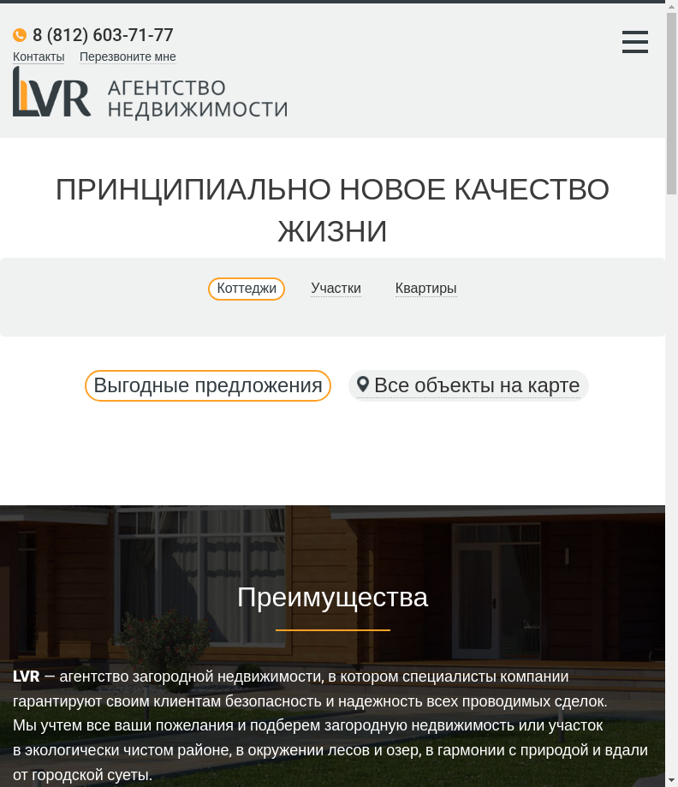Open the Контакты link
This screenshot has width=678, height=787.
[x=39, y=57]
